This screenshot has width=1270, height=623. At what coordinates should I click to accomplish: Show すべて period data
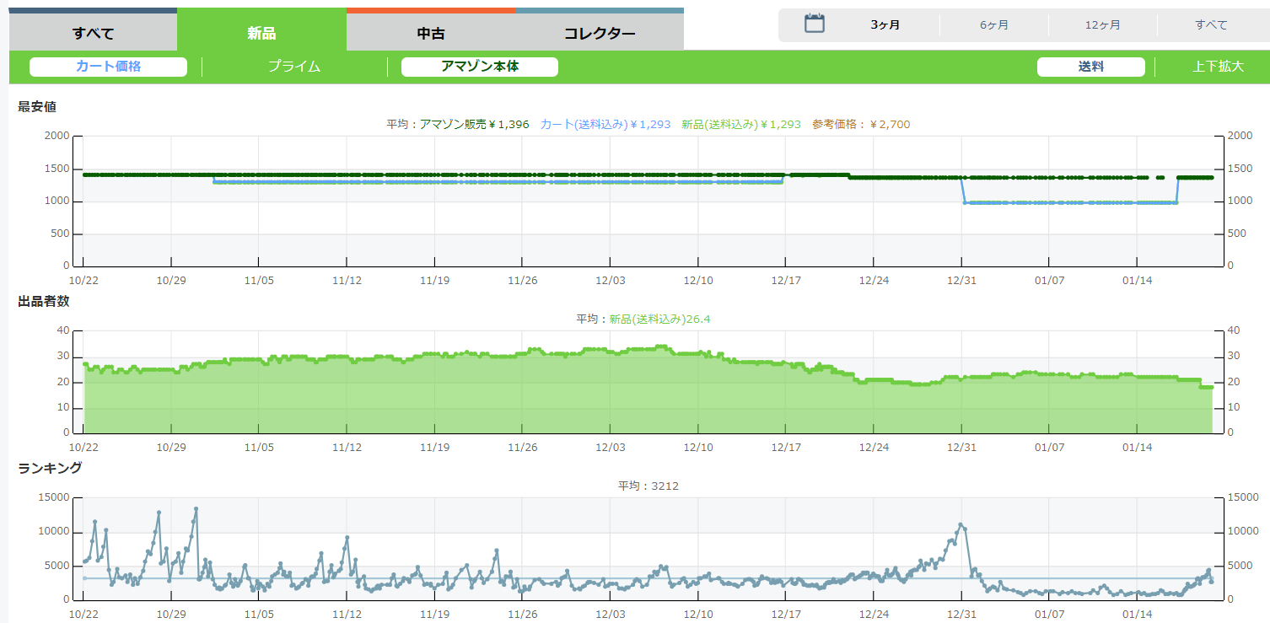pyautogui.click(x=1211, y=25)
